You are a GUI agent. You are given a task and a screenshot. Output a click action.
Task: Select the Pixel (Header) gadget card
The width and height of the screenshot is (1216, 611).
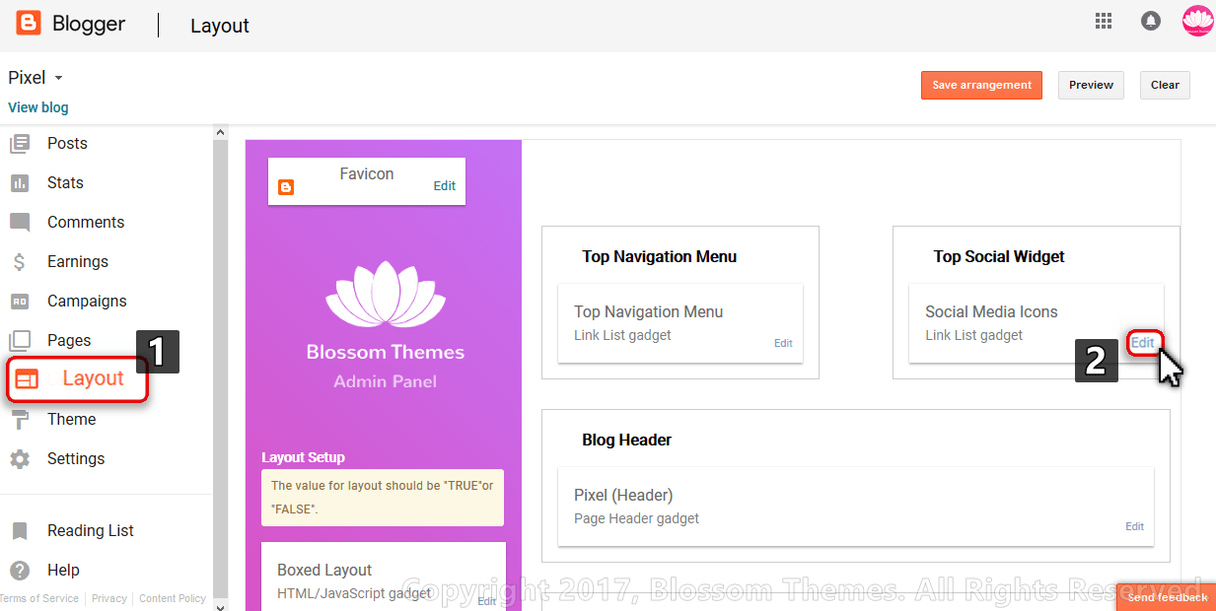(x=856, y=508)
